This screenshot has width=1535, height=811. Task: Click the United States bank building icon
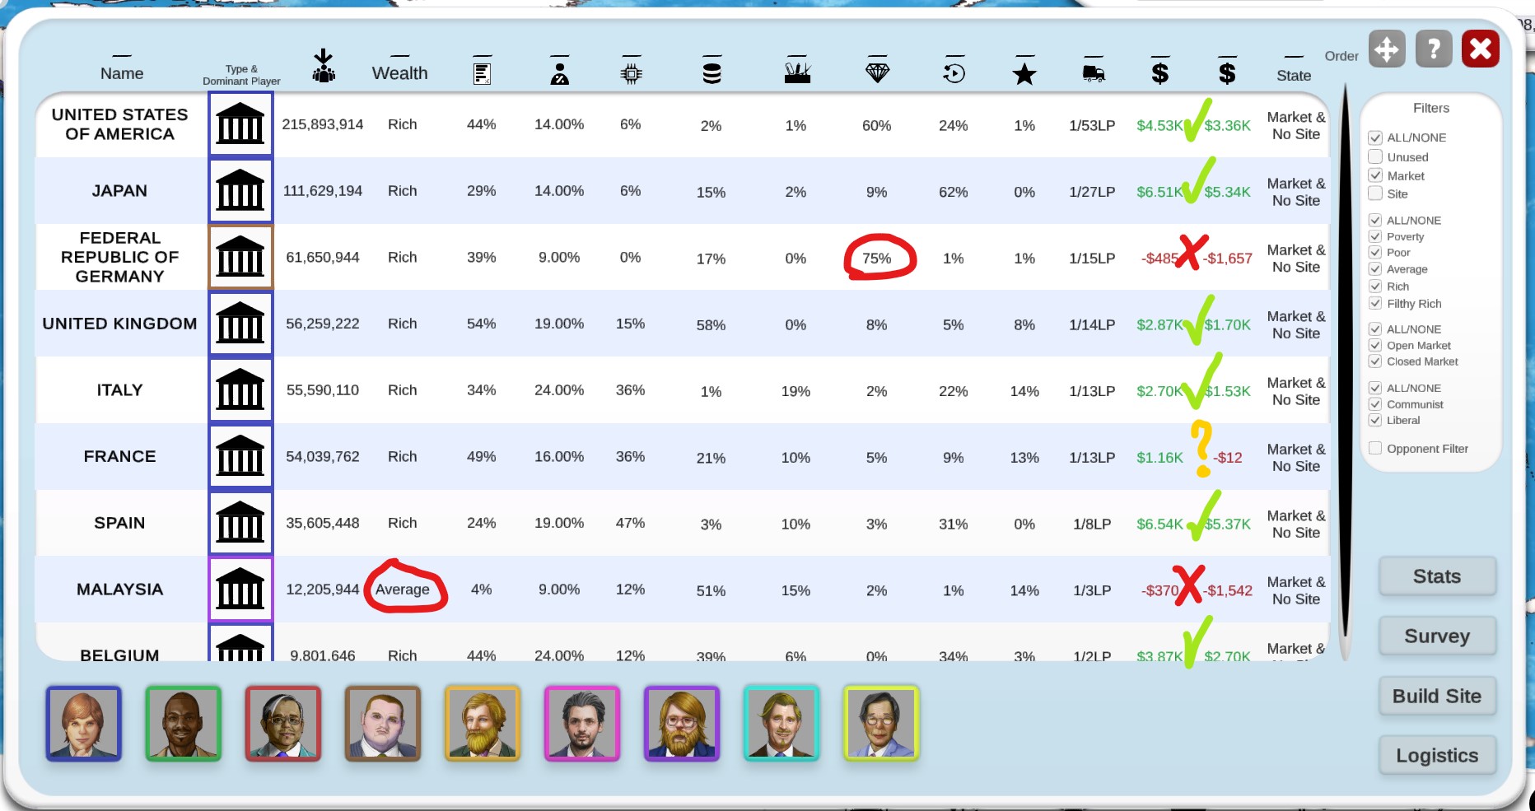click(x=240, y=124)
